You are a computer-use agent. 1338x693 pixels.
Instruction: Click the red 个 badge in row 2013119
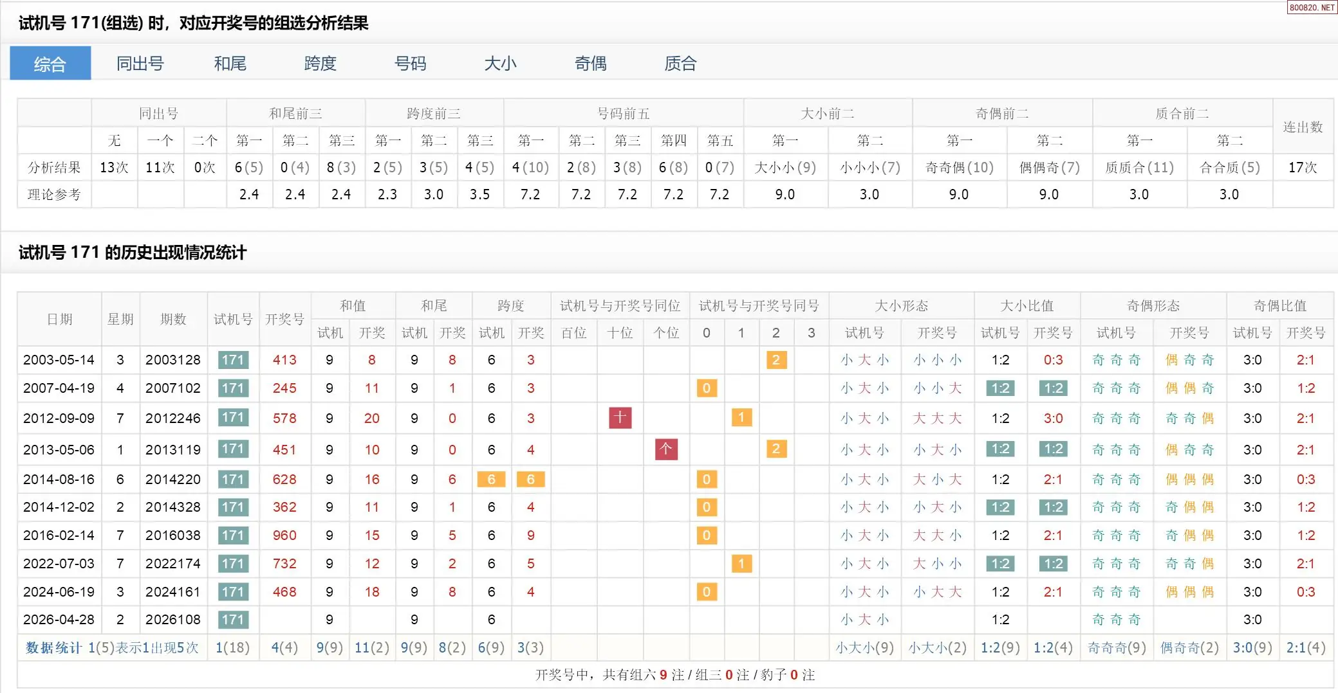coord(666,449)
